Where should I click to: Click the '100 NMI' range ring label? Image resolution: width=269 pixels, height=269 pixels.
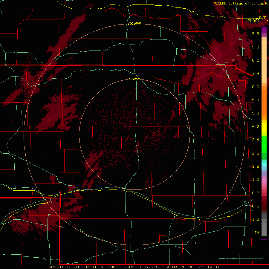point(134,24)
